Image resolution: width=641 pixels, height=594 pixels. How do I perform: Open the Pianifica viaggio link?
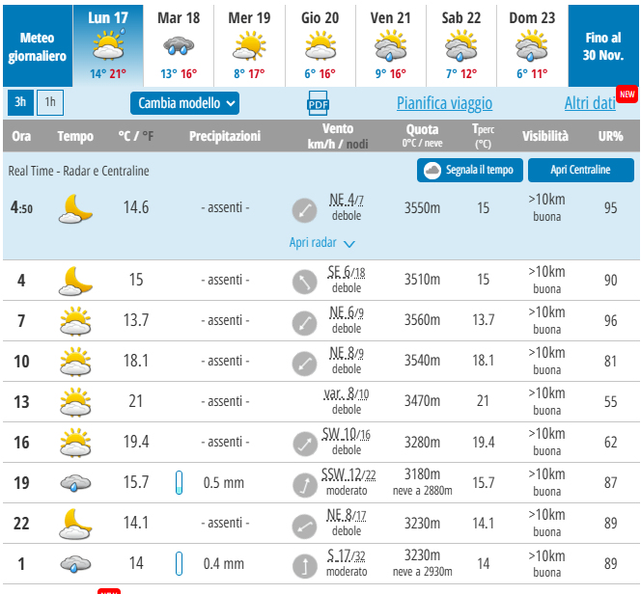[x=444, y=103]
